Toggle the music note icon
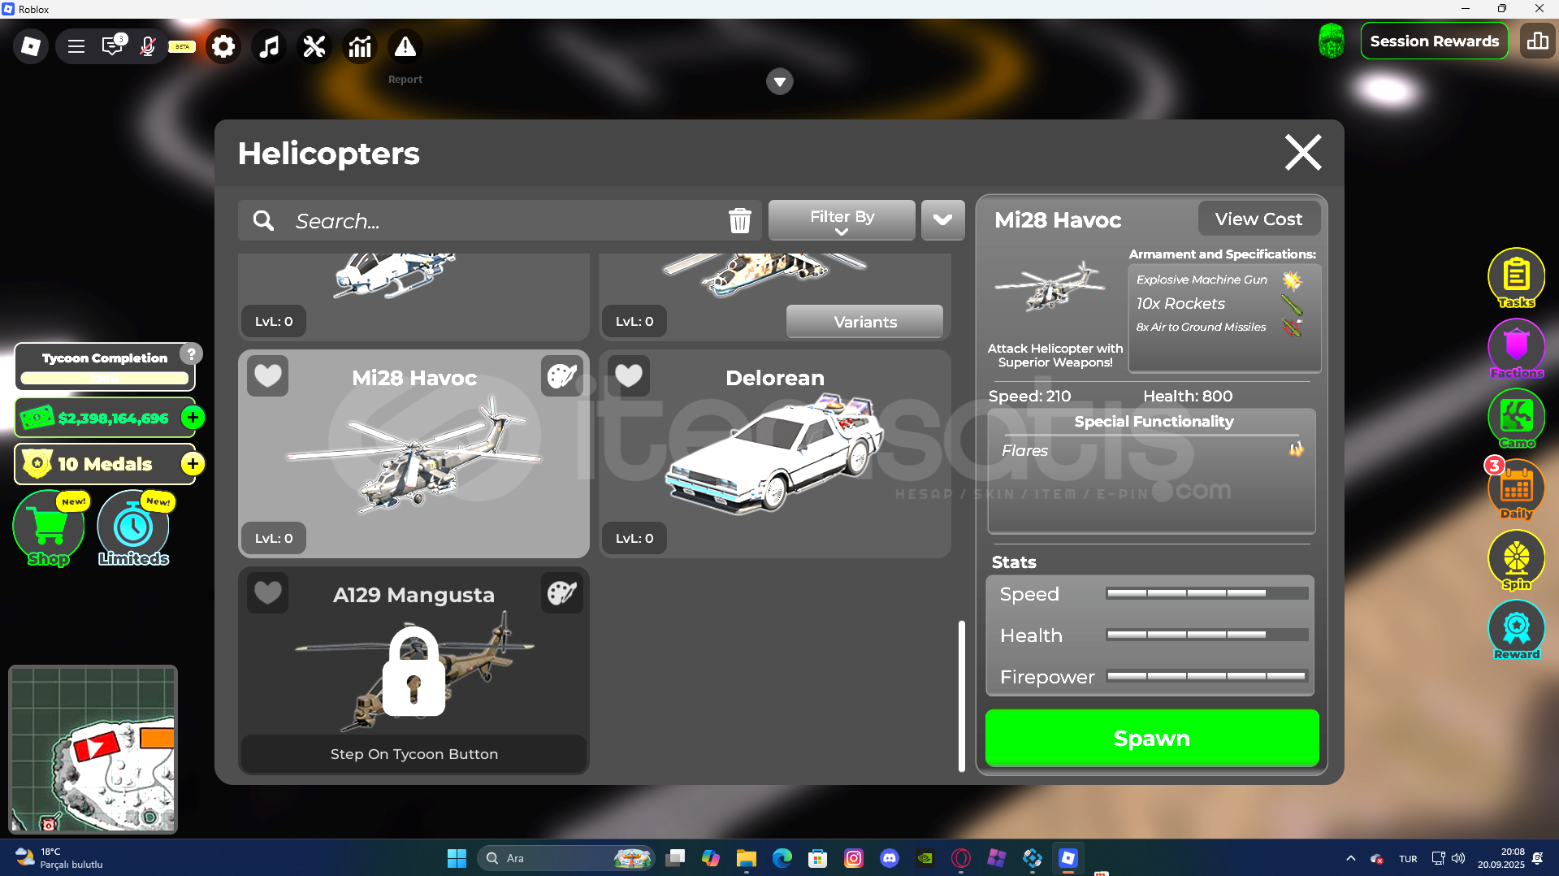The height and width of the screenshot is (876, 1559). pyautogui.click(x=269, y=46)
